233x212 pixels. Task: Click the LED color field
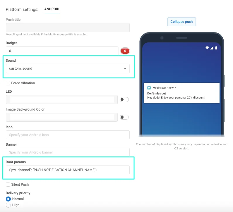click(x=62, y=100)
